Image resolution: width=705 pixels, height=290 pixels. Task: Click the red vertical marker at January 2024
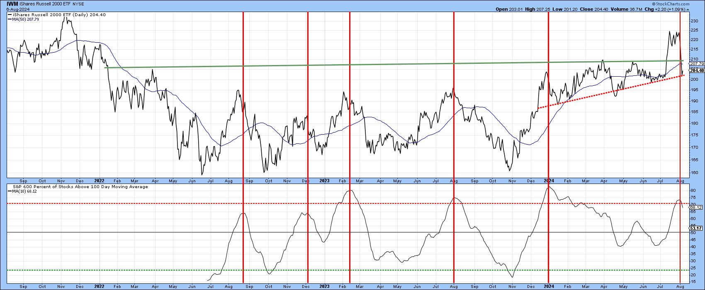[x=549, y=147]
